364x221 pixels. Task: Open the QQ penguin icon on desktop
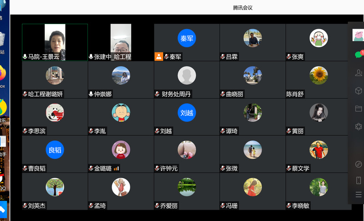click(2, 176)
